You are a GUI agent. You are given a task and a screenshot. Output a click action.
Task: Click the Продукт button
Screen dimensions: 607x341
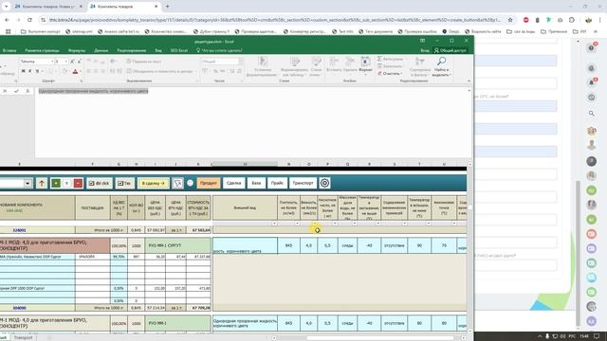click(x=209, y=183)
